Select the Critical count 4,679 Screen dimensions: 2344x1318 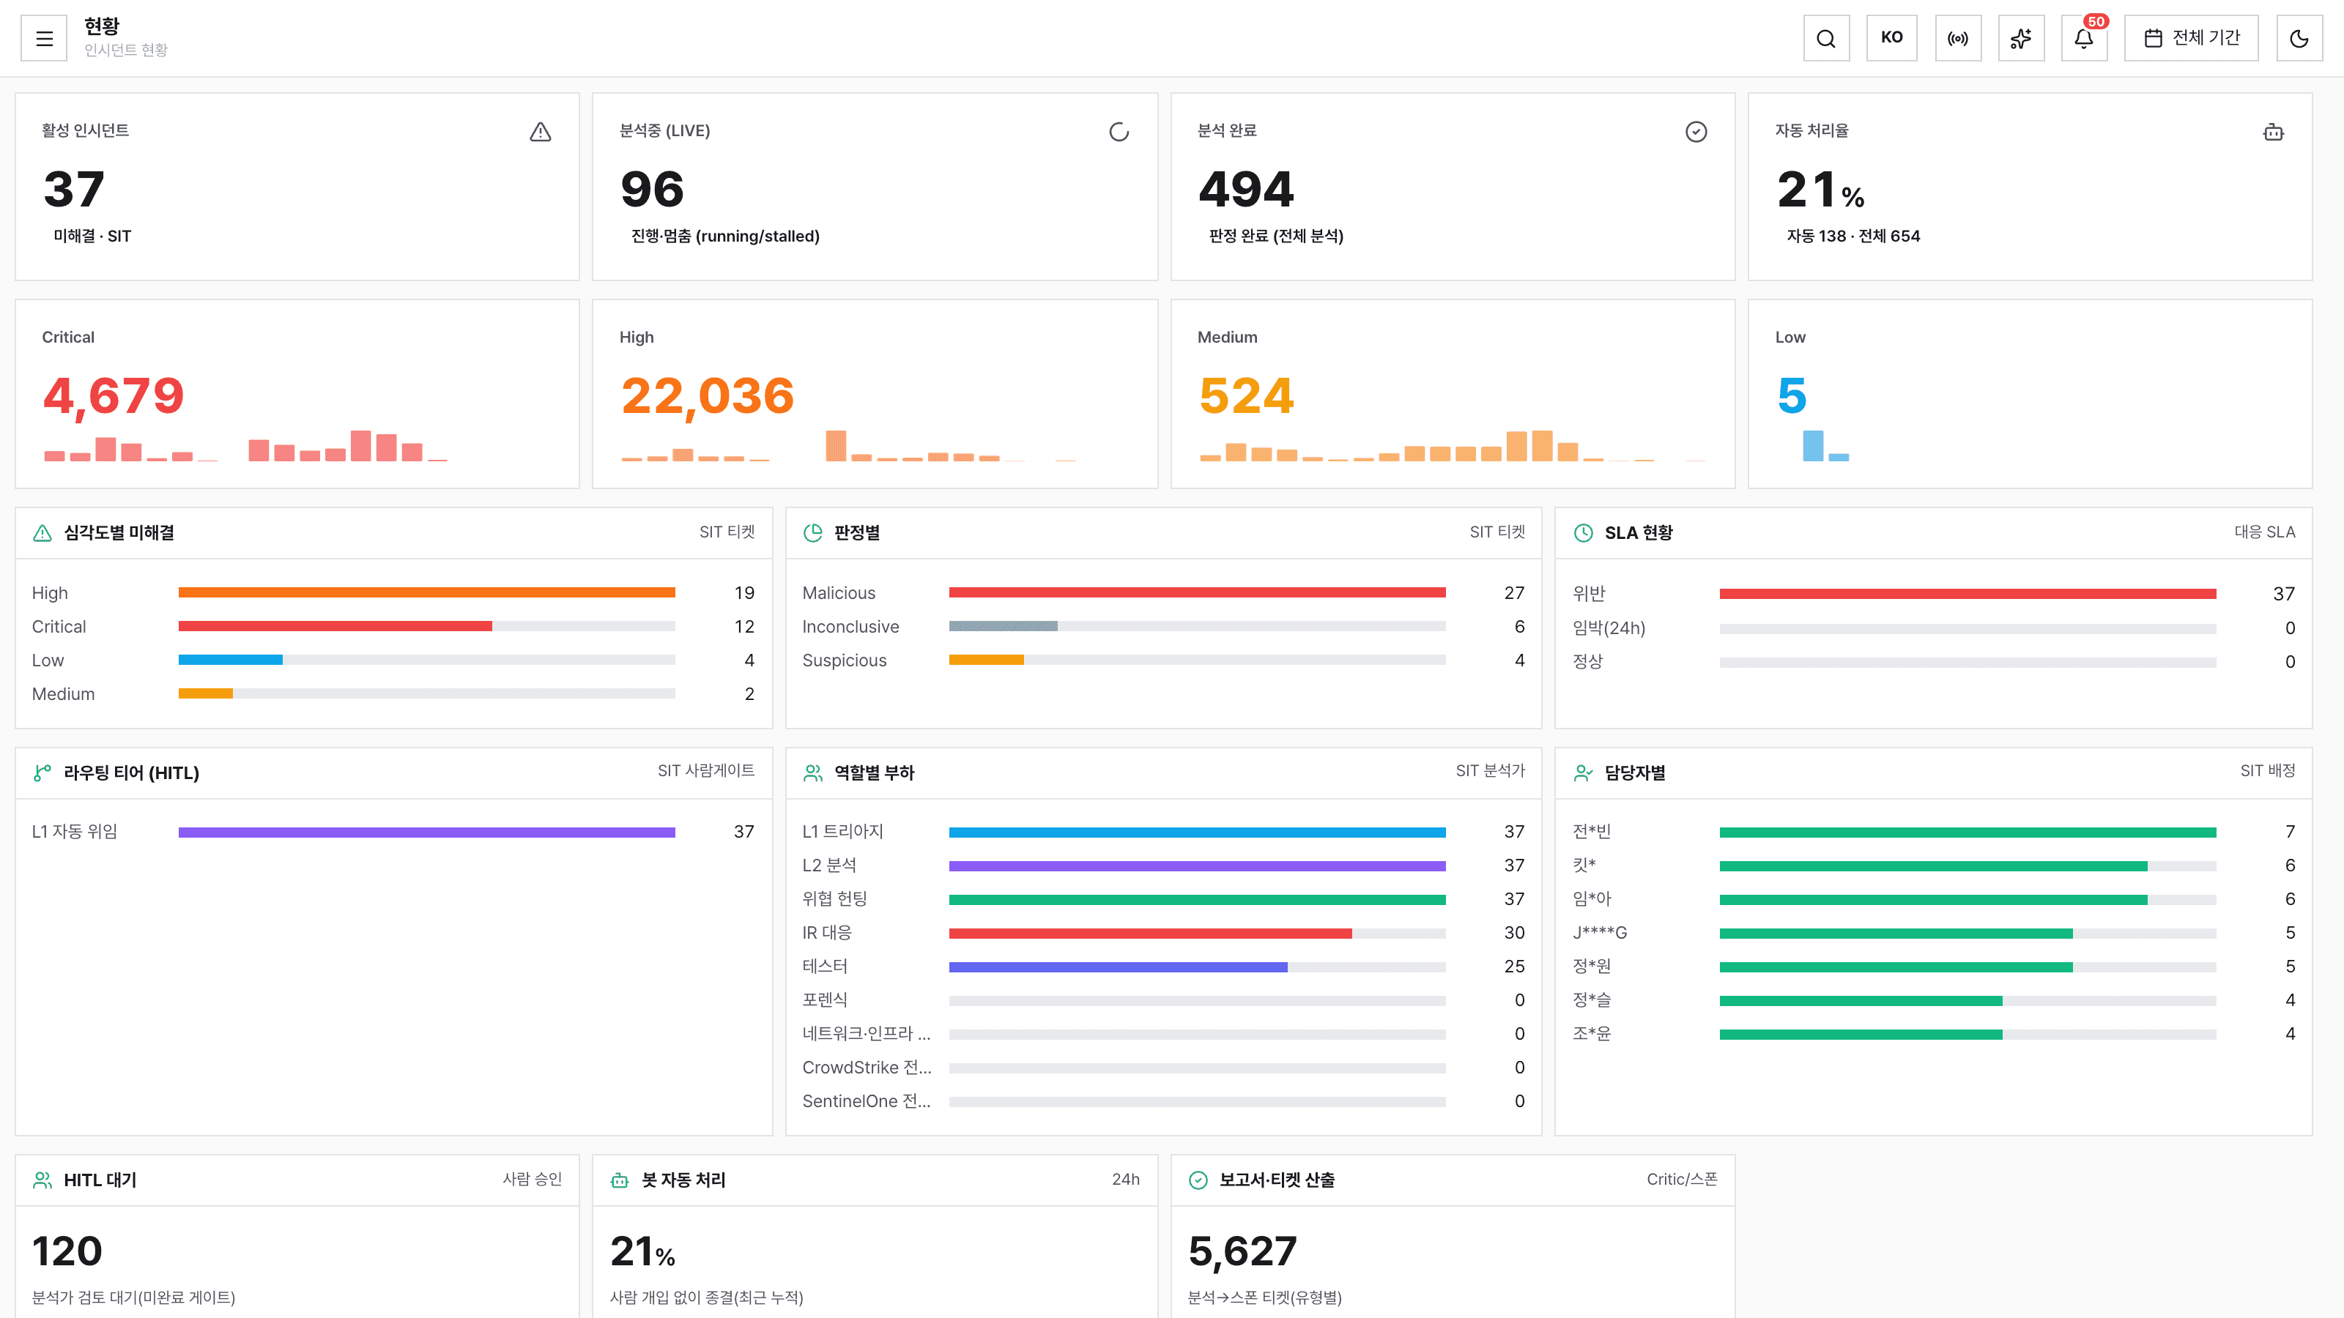[x=114, y=395]
